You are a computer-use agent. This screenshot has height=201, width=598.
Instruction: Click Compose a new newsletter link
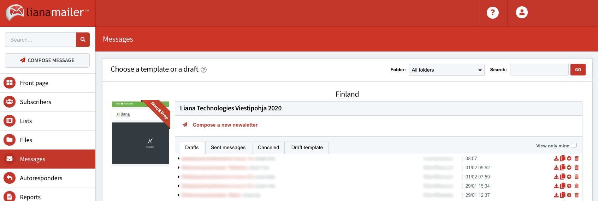pyautogui.click(x=225, y=125)
